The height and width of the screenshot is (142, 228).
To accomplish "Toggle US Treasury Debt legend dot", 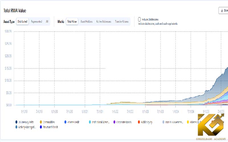I will pyautogui.click(x=17, y=122).
